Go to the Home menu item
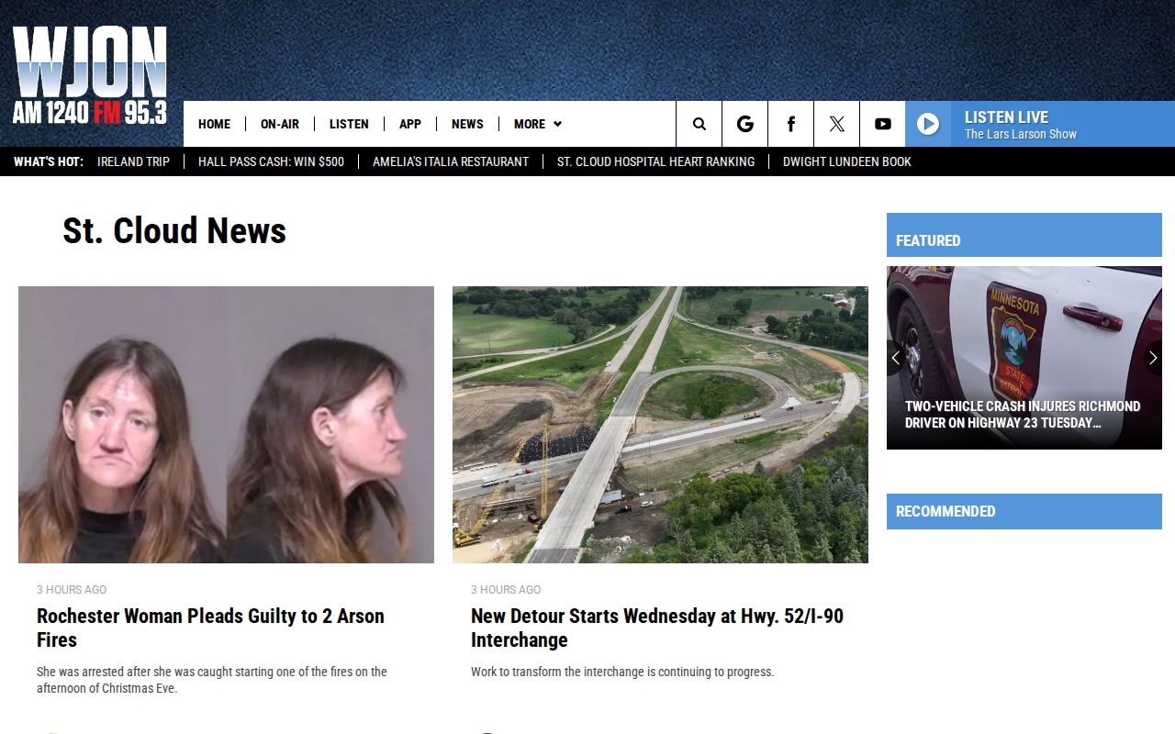The image size is (1175, 734). [x=214, y=124]
